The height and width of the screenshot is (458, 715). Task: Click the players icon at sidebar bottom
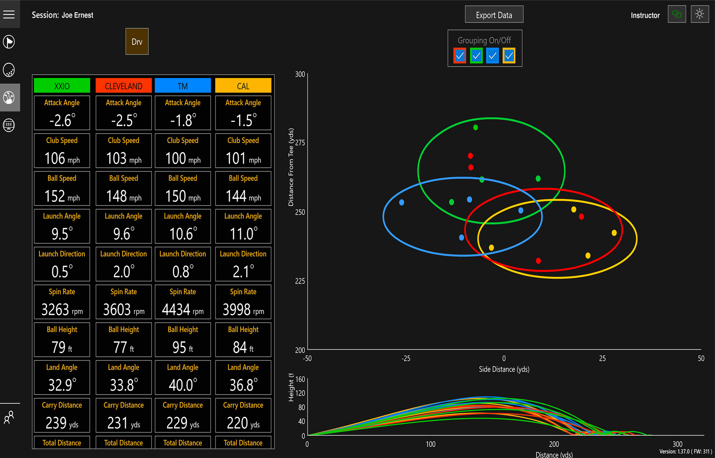(9, 417)
